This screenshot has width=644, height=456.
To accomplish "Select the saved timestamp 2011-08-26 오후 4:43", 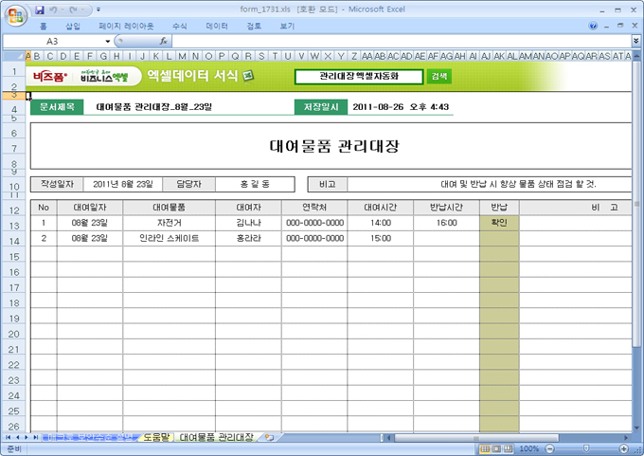I will click(x=401, y=107).
